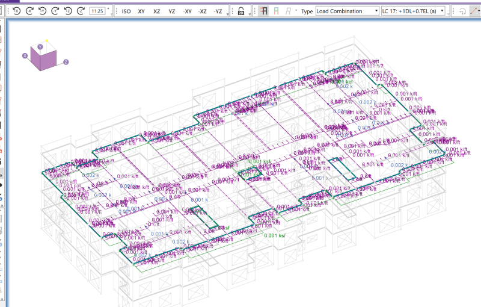
Task: Rotate view about positive Y axis
Action: click(42, 11)
